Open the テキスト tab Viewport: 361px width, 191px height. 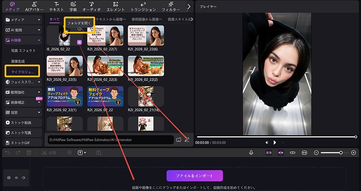click(x=56, y=7)
